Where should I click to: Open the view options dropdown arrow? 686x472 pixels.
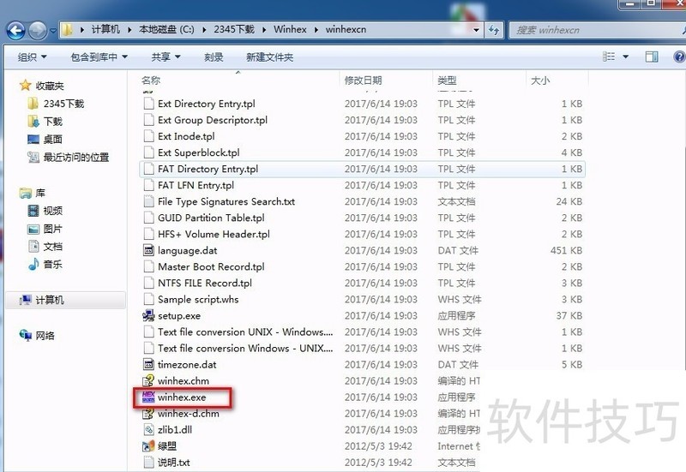(626, 57)
